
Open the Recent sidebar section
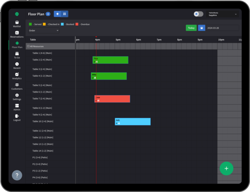click(17, 66)
